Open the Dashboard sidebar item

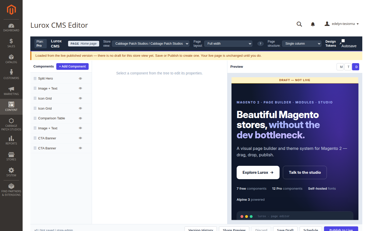(11, 27)
